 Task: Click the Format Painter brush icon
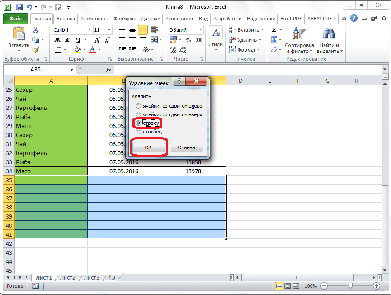[36, 50]
